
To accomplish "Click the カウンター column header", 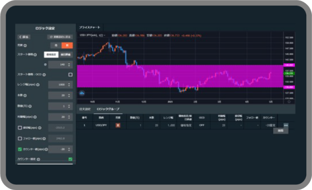I will coord(269,118).
